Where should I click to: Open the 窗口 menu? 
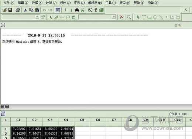[x=125, y=3]
